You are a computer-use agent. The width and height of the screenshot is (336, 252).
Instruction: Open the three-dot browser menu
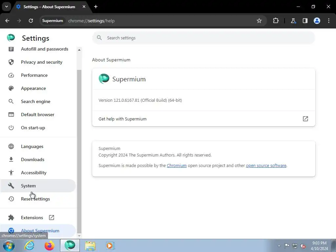[329, 21]
